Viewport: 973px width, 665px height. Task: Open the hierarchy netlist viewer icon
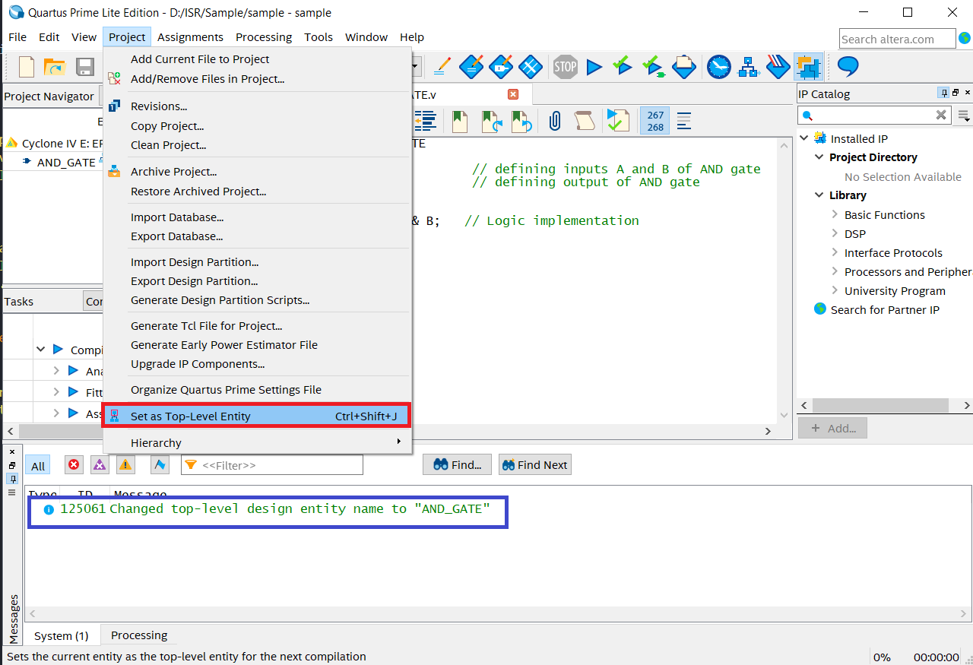[749, 67]
